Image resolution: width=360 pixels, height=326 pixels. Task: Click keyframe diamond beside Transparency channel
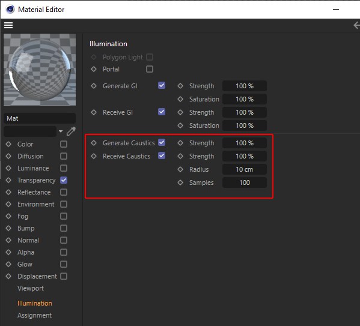pos(8,180)
